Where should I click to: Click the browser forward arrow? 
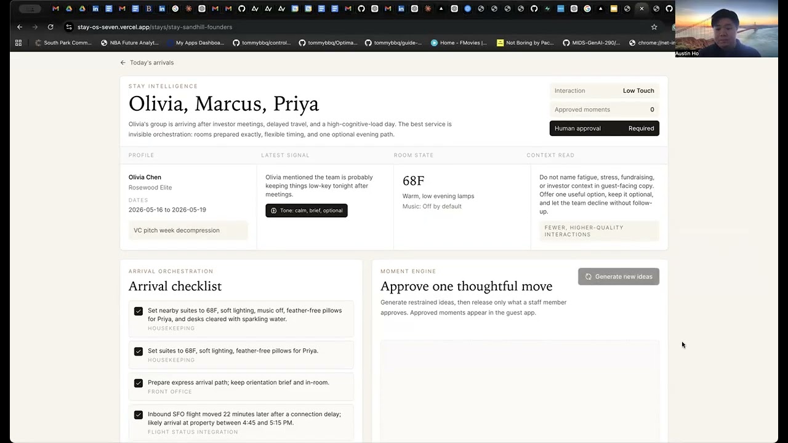pyautogui.click(x=34, y=27)
